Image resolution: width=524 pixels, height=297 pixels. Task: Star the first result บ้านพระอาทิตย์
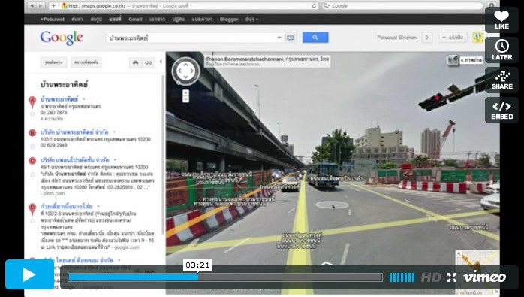point(32,114)
